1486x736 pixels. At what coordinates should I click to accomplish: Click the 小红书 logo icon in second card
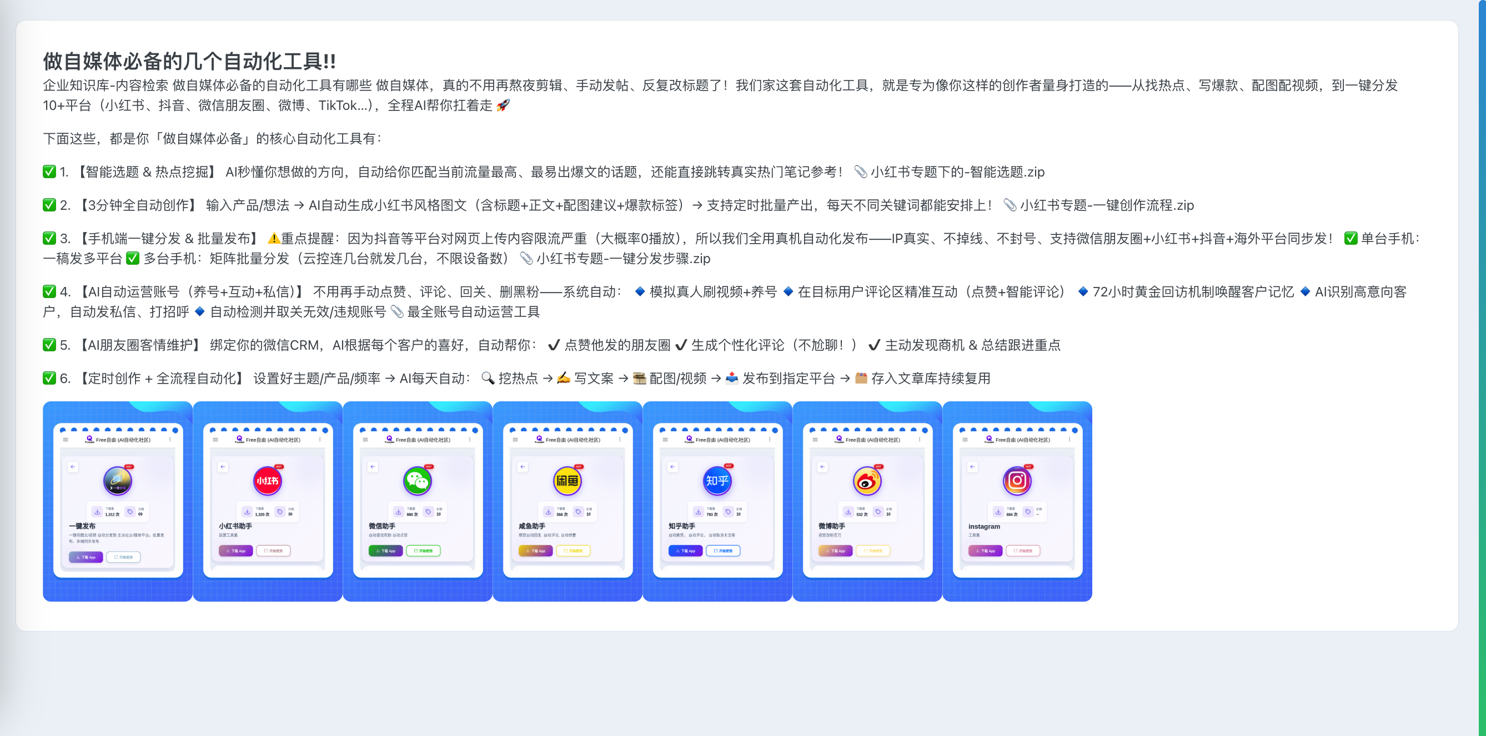267,481
